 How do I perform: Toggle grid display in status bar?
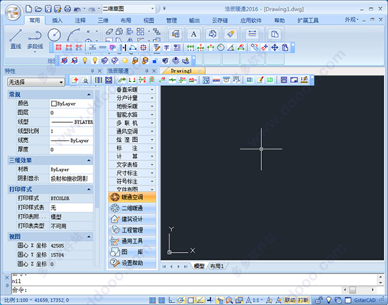pyautogui.click(x=162, y=300)
